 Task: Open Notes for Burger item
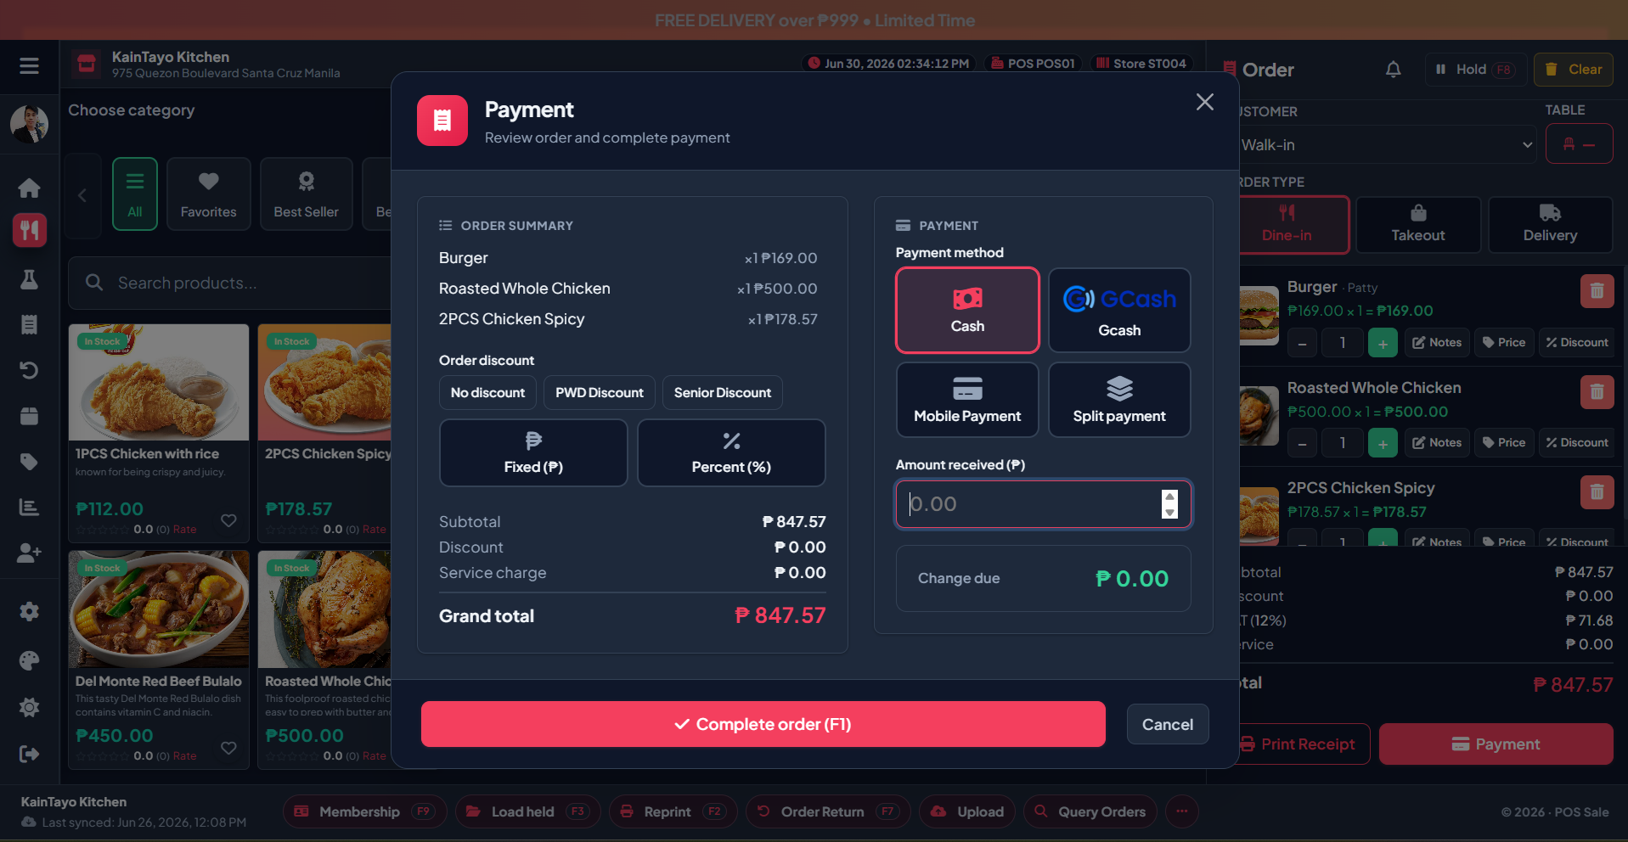(x=1437, y=343)
